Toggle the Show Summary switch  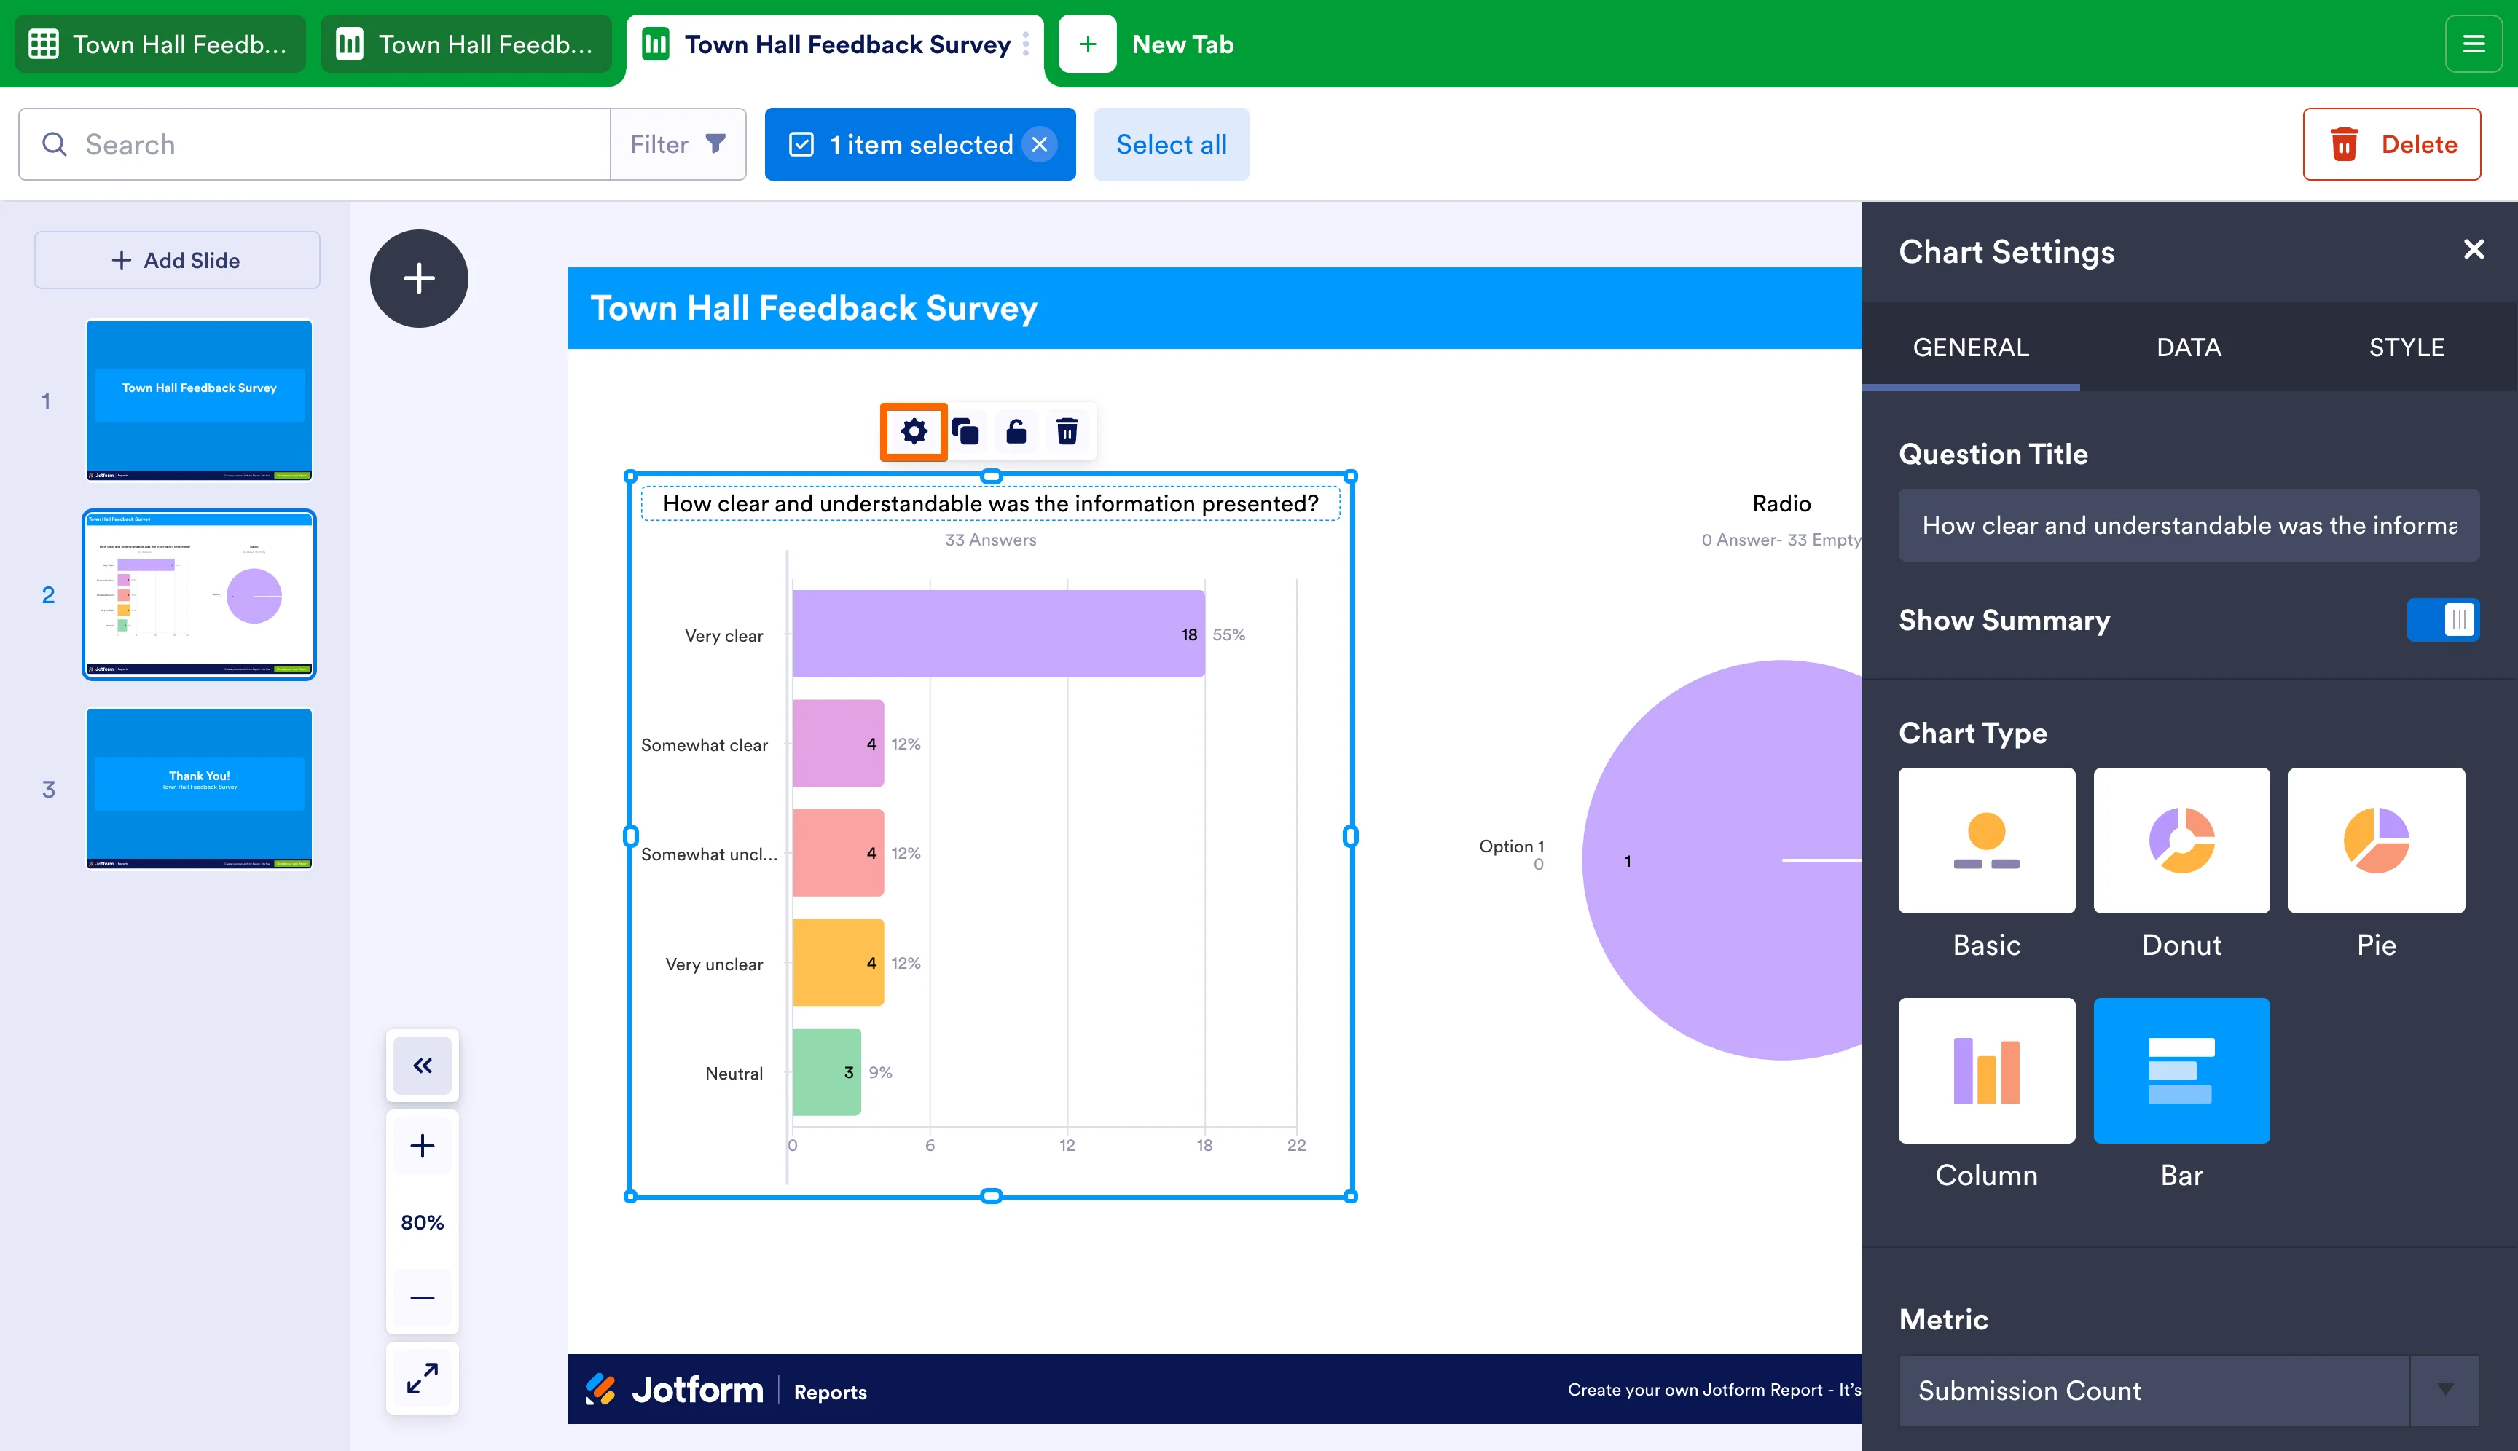[2442, 620]
